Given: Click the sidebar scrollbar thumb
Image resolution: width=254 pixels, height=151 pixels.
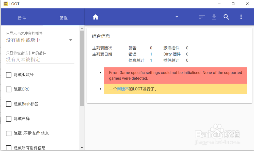Looking at the screenshot, I should click(x=82, y=68).
